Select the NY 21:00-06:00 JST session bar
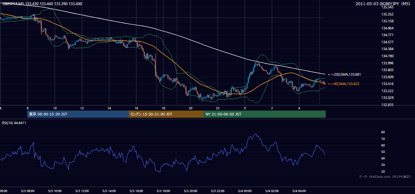The width and height of the screenshot is (415, 194). [265, 114]
